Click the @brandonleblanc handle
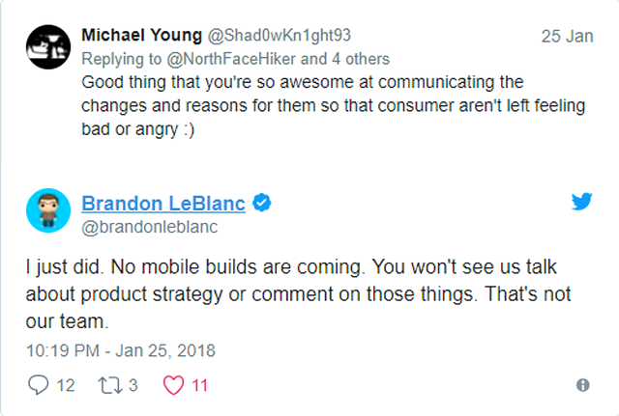 pyautogui.click(x=150, y=227)
